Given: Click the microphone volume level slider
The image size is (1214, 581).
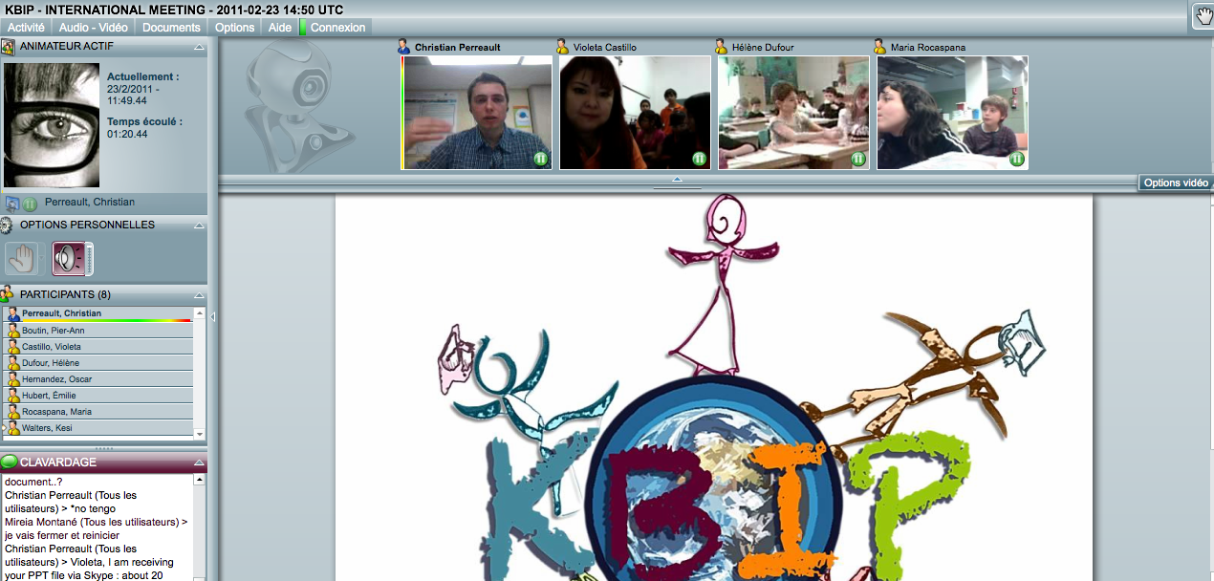Looking at the screenshot, I should click(90, 258).
